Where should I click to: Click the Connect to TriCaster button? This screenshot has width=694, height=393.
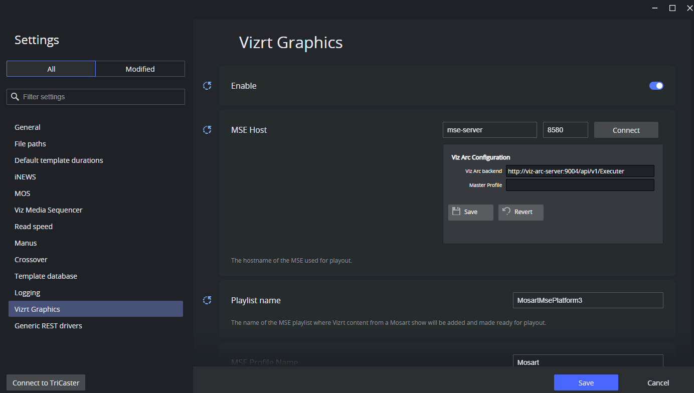[46, 382]
